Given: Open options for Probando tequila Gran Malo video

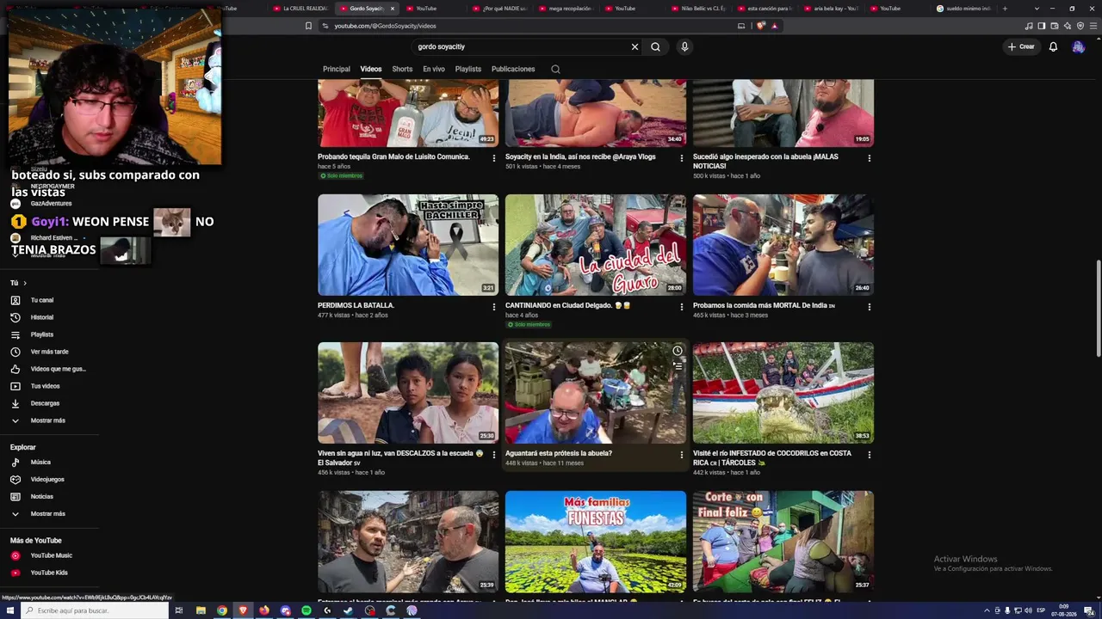Looking at the screenshot, I should click(x=494, y=158).
